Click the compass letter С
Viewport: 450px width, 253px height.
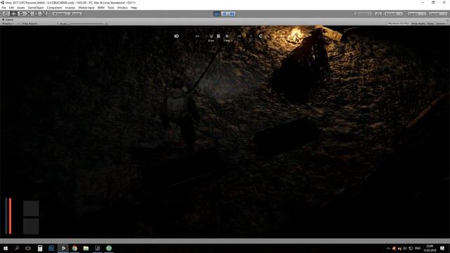click(261, 36)
